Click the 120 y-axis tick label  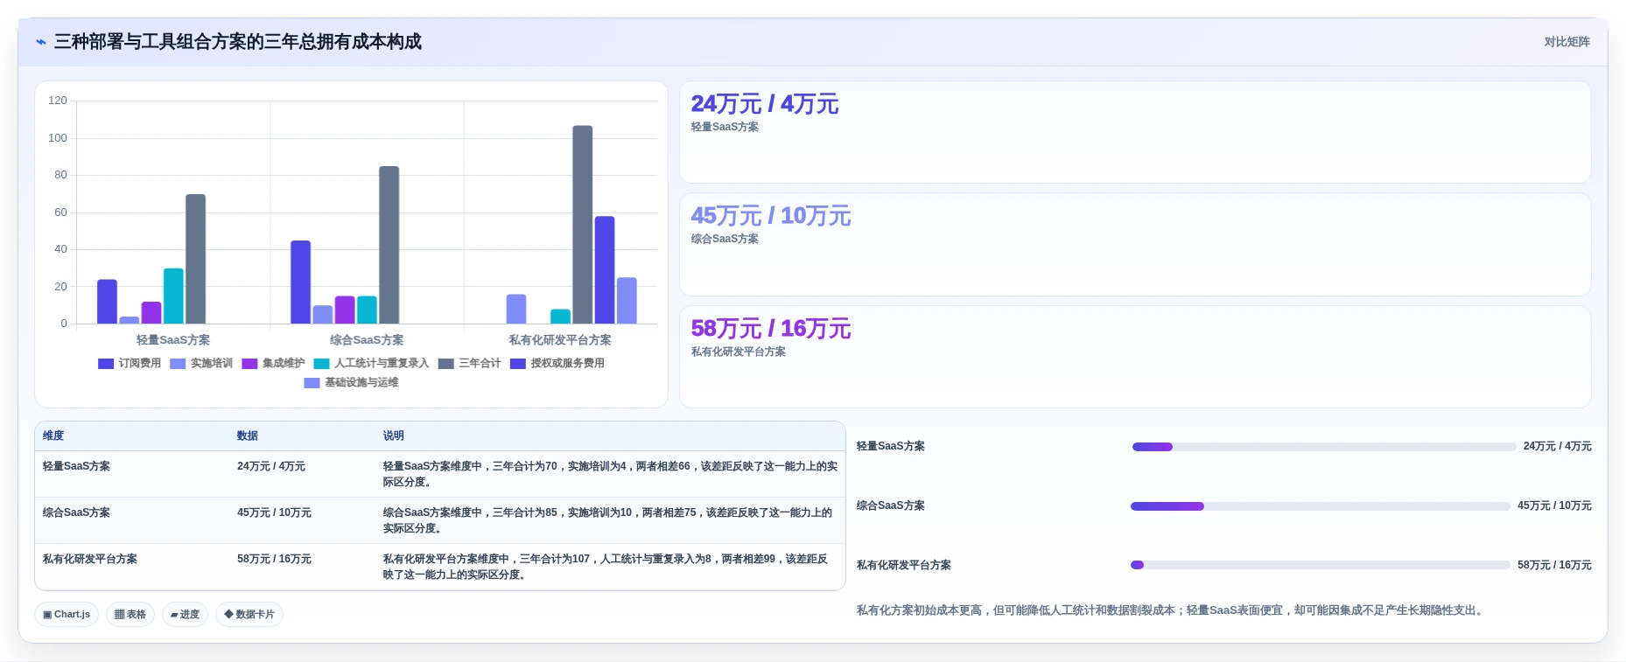58,101
